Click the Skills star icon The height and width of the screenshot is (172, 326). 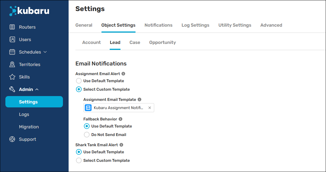pyautogui.click(x=12, y=77)
